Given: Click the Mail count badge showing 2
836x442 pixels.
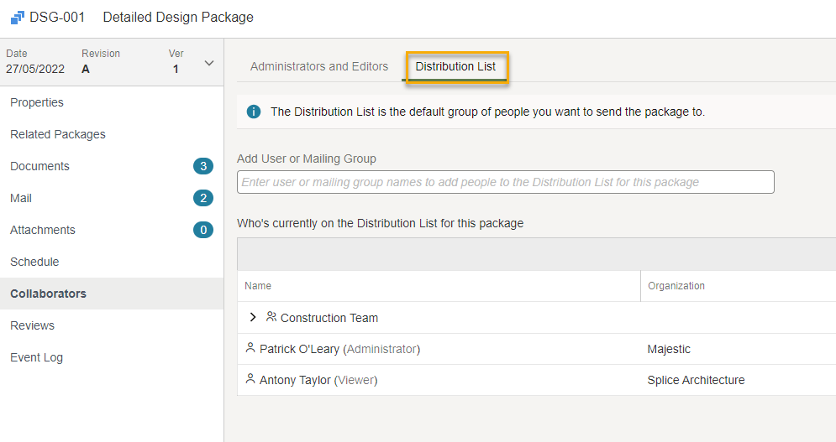Looking at the screenshot, I should pyautogui.click(x=203, y=198).
